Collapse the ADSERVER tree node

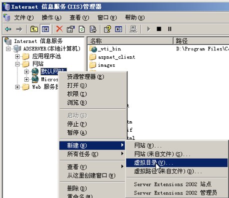[8, 49]
